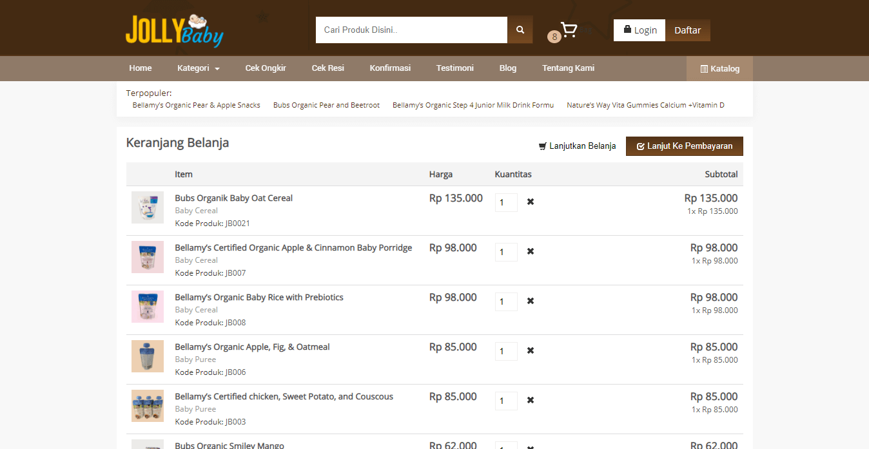Open Apple & Cinnamon Porridge thumbnail

[148, 257]
